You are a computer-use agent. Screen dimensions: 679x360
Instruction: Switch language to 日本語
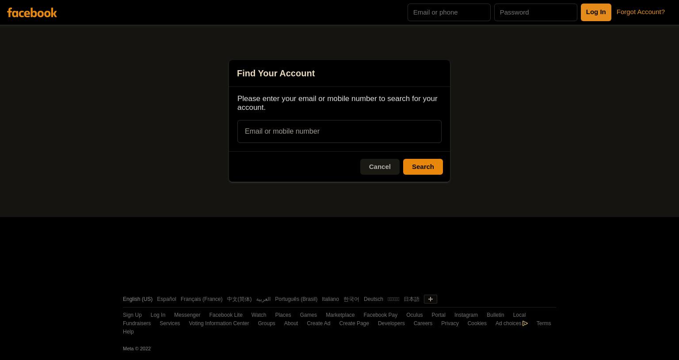411,299
